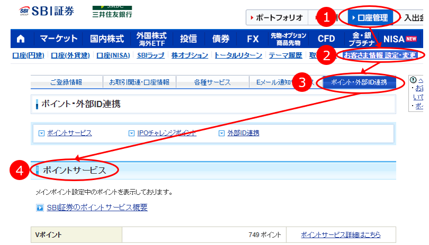Open the 各種サービス tab
429x245 pixels.
tap(212, 82)
